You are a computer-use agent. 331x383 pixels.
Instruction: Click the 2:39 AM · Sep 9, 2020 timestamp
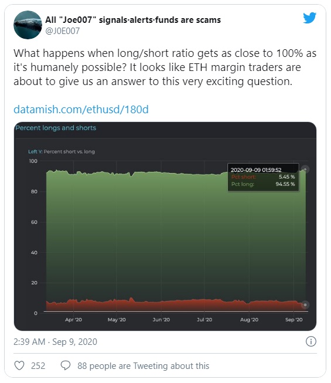pos(56,341)
